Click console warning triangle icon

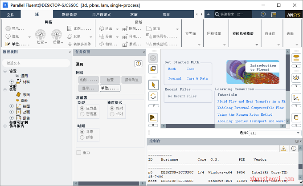284,149
